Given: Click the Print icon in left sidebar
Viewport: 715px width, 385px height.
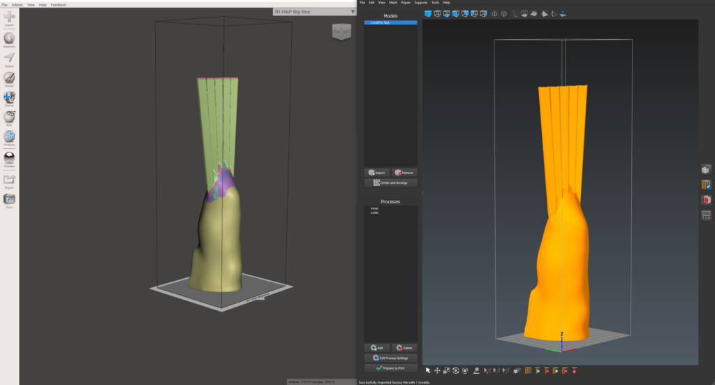Looking at the screenshot, I should pyautogui.click(x=10, y=200).
